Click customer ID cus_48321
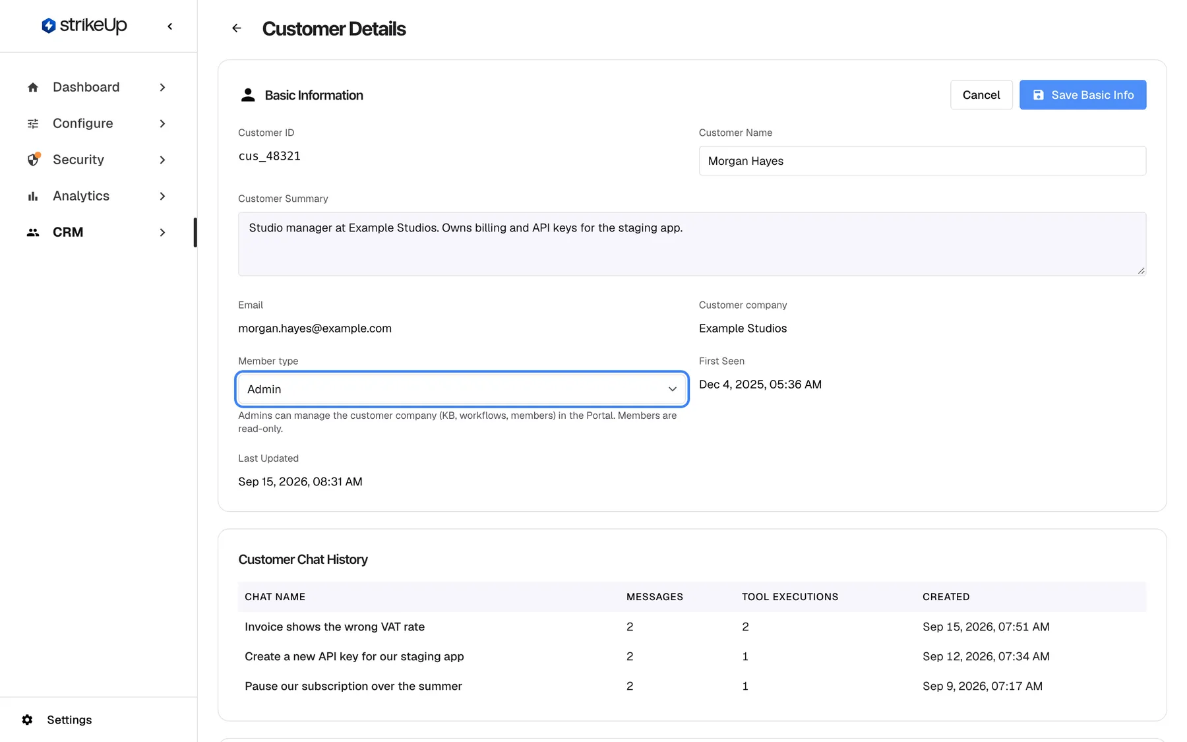1187x742 pixels. pyautogui.click(x=269, y=156)
